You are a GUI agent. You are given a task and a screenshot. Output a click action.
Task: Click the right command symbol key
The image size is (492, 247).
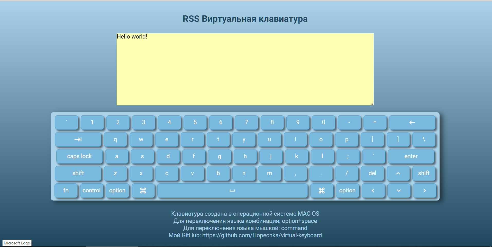tap(322, 191)
